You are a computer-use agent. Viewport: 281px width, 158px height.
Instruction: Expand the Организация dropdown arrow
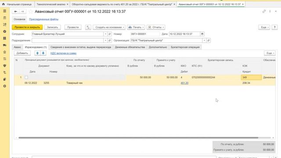(204, 40)
